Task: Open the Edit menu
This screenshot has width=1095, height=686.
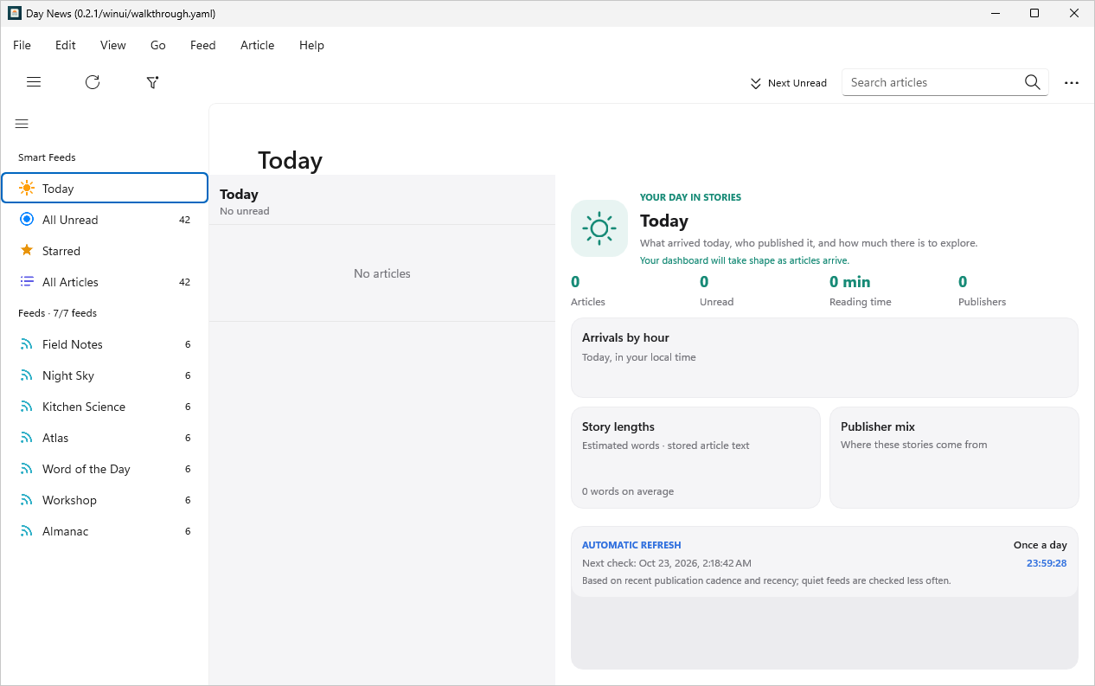Action: [x=66, y=45]
